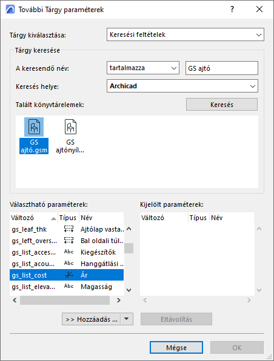Click Abc type icon of gs_list_acces row
Viewport: 274px width, 361px height.
[x=68, y=252]
